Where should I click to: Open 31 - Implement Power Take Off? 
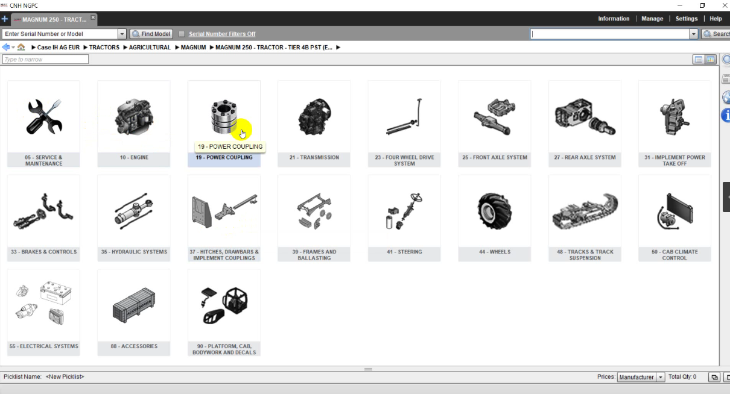click(x=674, y=124)
